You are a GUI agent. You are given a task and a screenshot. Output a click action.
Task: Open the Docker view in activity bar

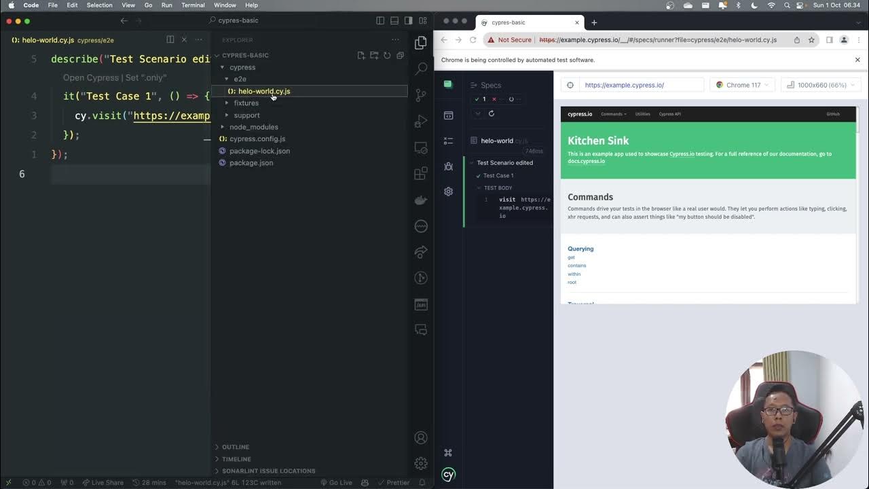click(x=421, y=200)
